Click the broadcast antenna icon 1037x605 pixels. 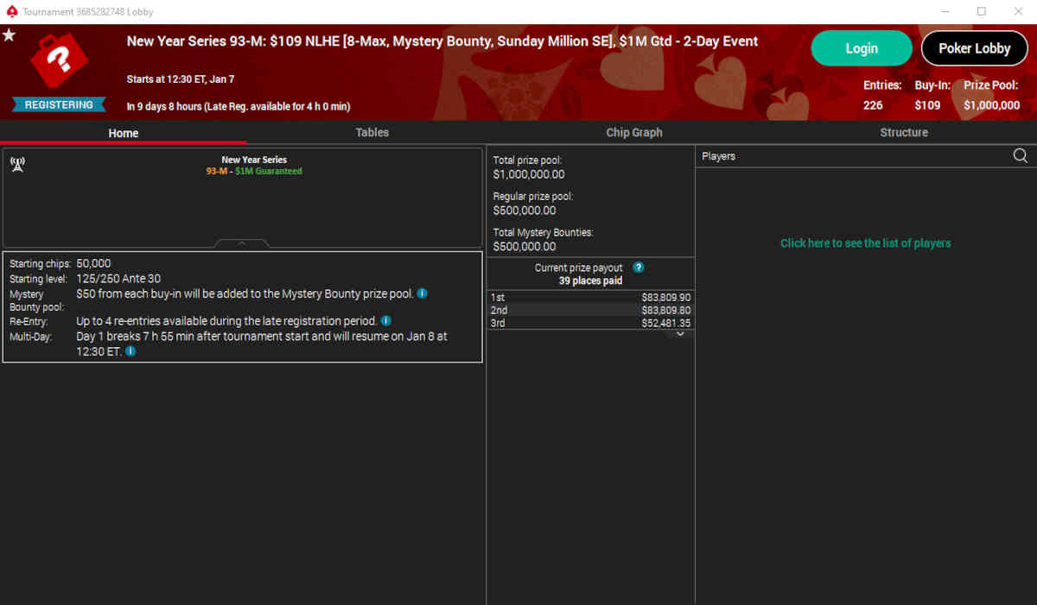tap(16, 165)
